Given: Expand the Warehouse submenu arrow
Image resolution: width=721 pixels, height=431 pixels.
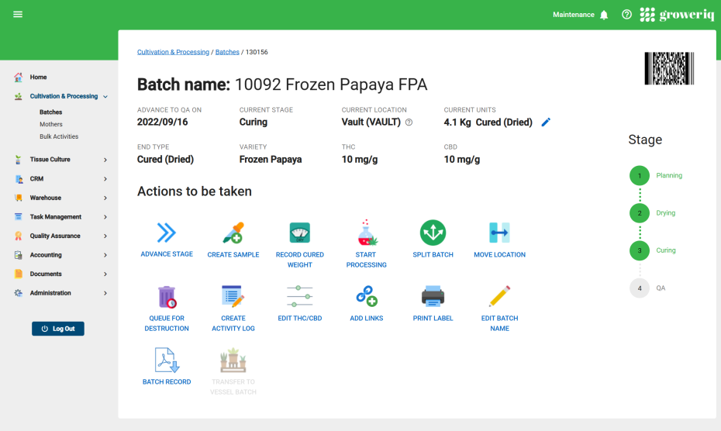Looking at the screenshot, I should (x=105, y=198).
